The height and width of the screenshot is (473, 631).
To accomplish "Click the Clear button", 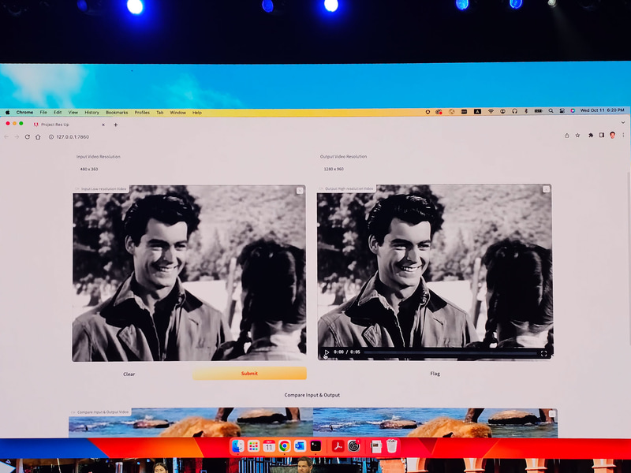I will point(129,374).
